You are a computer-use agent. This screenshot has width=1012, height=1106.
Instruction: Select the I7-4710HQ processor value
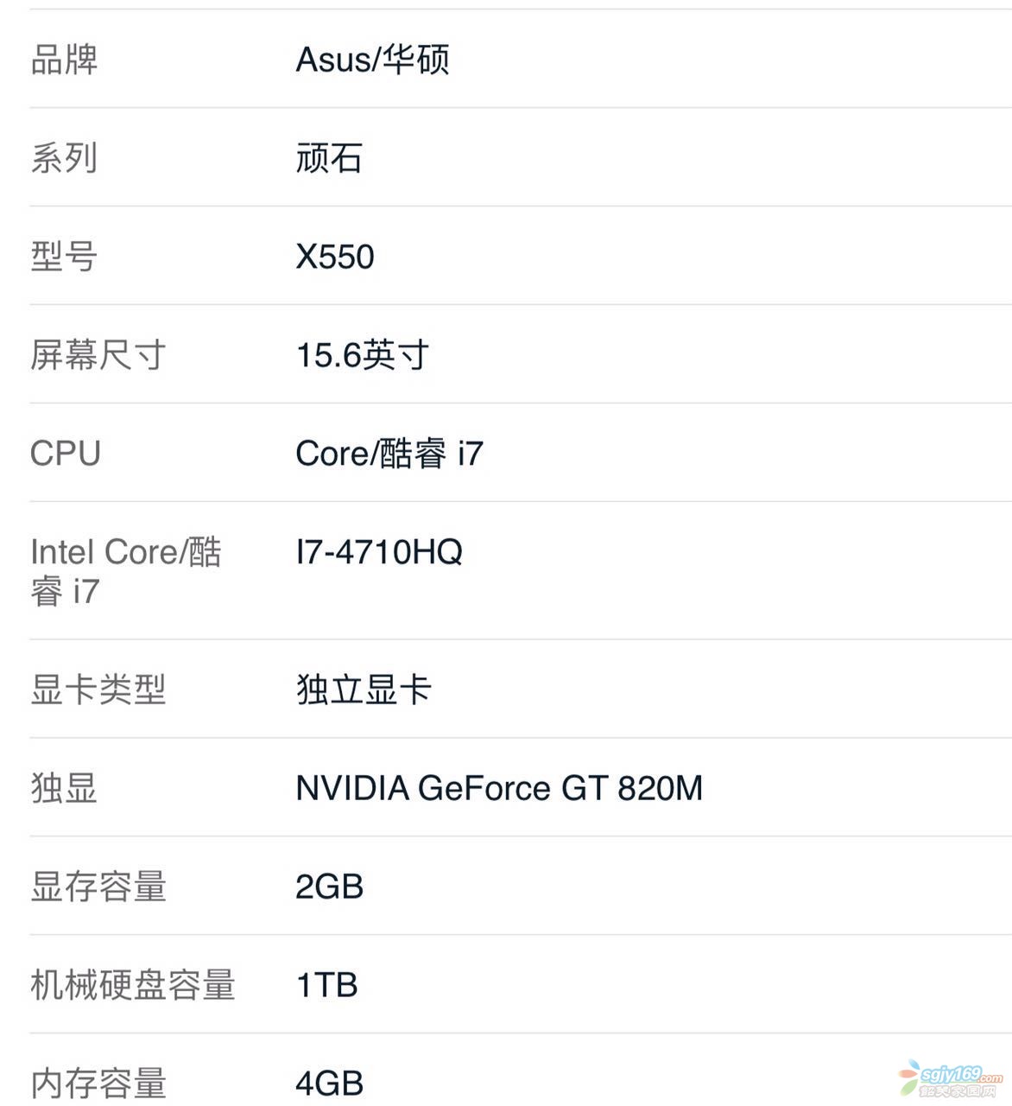click(x=379, y=552)
